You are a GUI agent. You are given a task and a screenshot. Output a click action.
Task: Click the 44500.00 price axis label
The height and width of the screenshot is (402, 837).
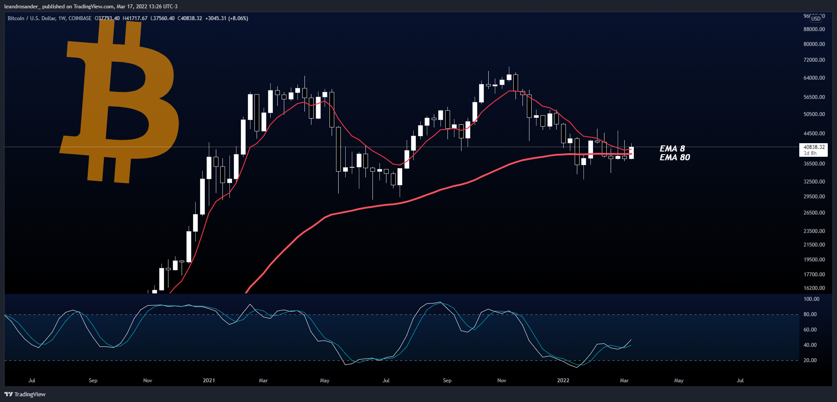[814, 134]
